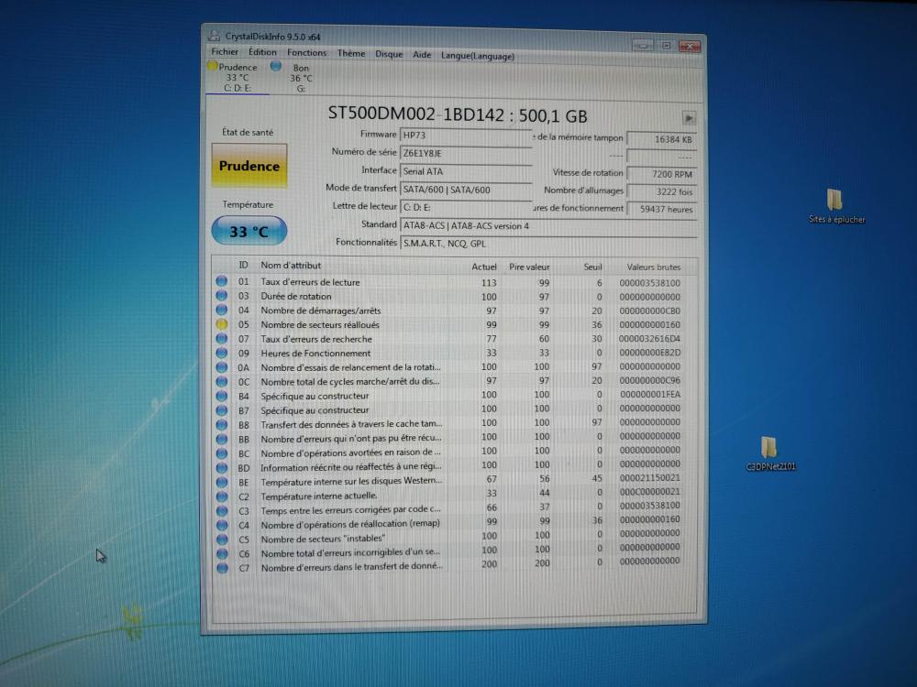Click the Numéro de série field
The image size is (917, 687).
[x=466, y=153]
